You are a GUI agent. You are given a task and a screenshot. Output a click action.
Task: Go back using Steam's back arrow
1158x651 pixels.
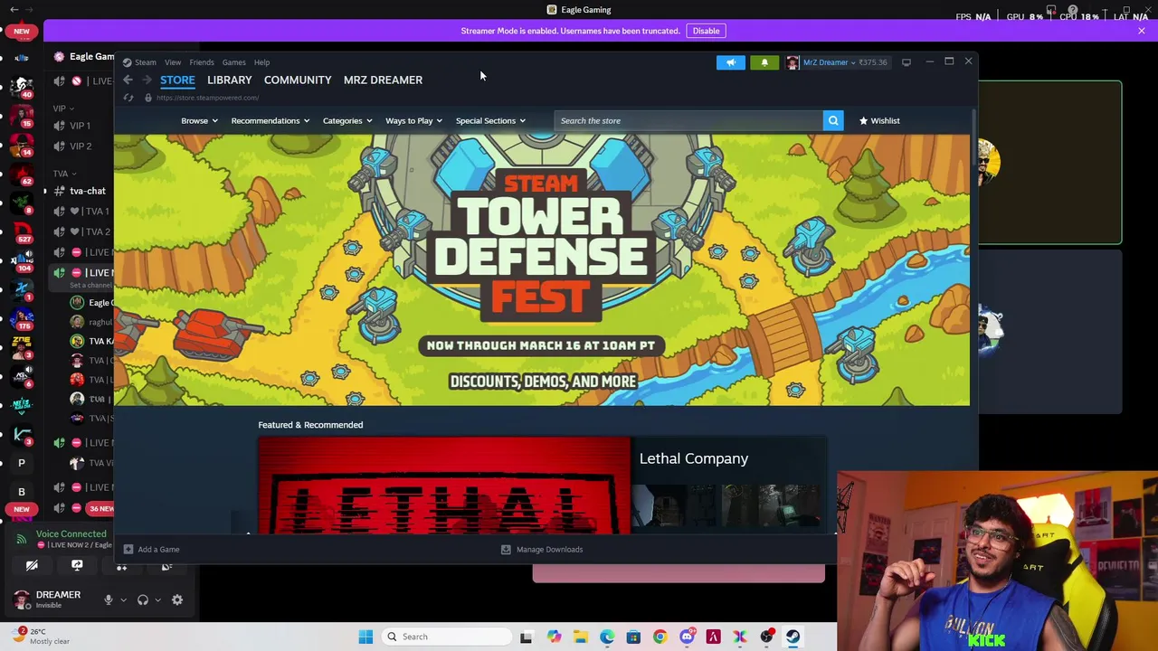128,80
